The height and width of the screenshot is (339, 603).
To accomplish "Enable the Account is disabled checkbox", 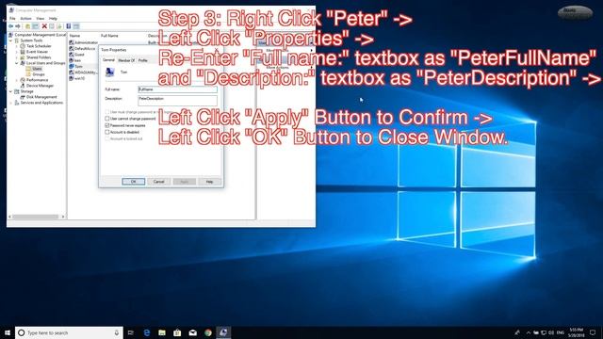I will 107,132.
